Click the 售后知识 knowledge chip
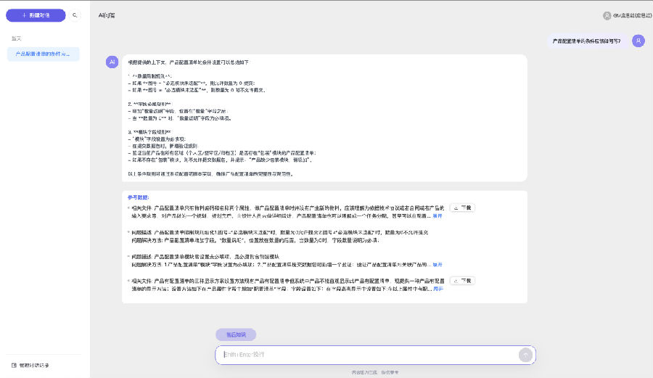The image size is (653, 378). coord(236,334)
